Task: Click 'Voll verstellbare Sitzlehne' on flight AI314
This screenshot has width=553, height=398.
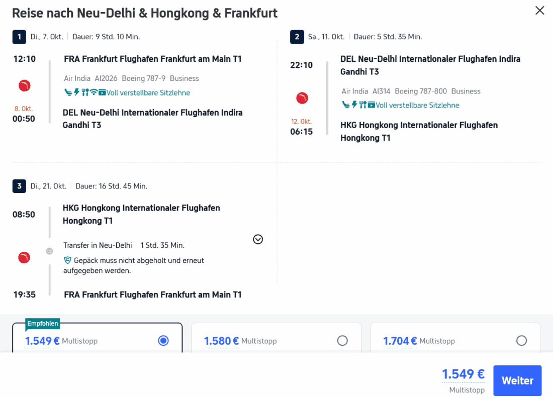Action: click(x=417, y=105)
